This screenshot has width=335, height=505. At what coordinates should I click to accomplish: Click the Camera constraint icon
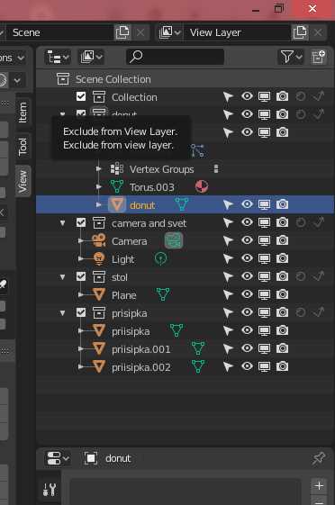click(174, 240)
